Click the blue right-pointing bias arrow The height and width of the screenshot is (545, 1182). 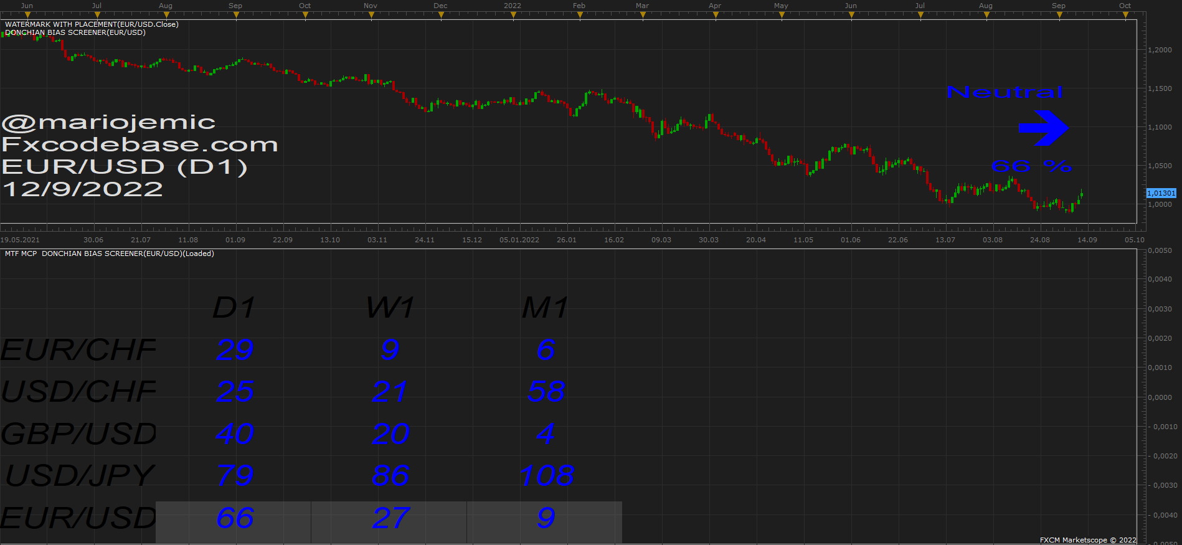click(x=1043, y=128)
